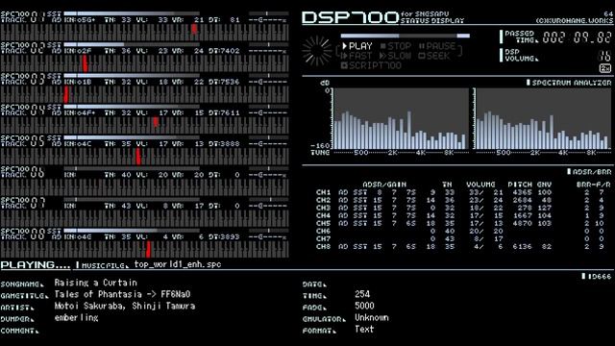Select the SPC700 TRACK 07 label
This screenshot has height=346, width=615.
pos(23,203)
